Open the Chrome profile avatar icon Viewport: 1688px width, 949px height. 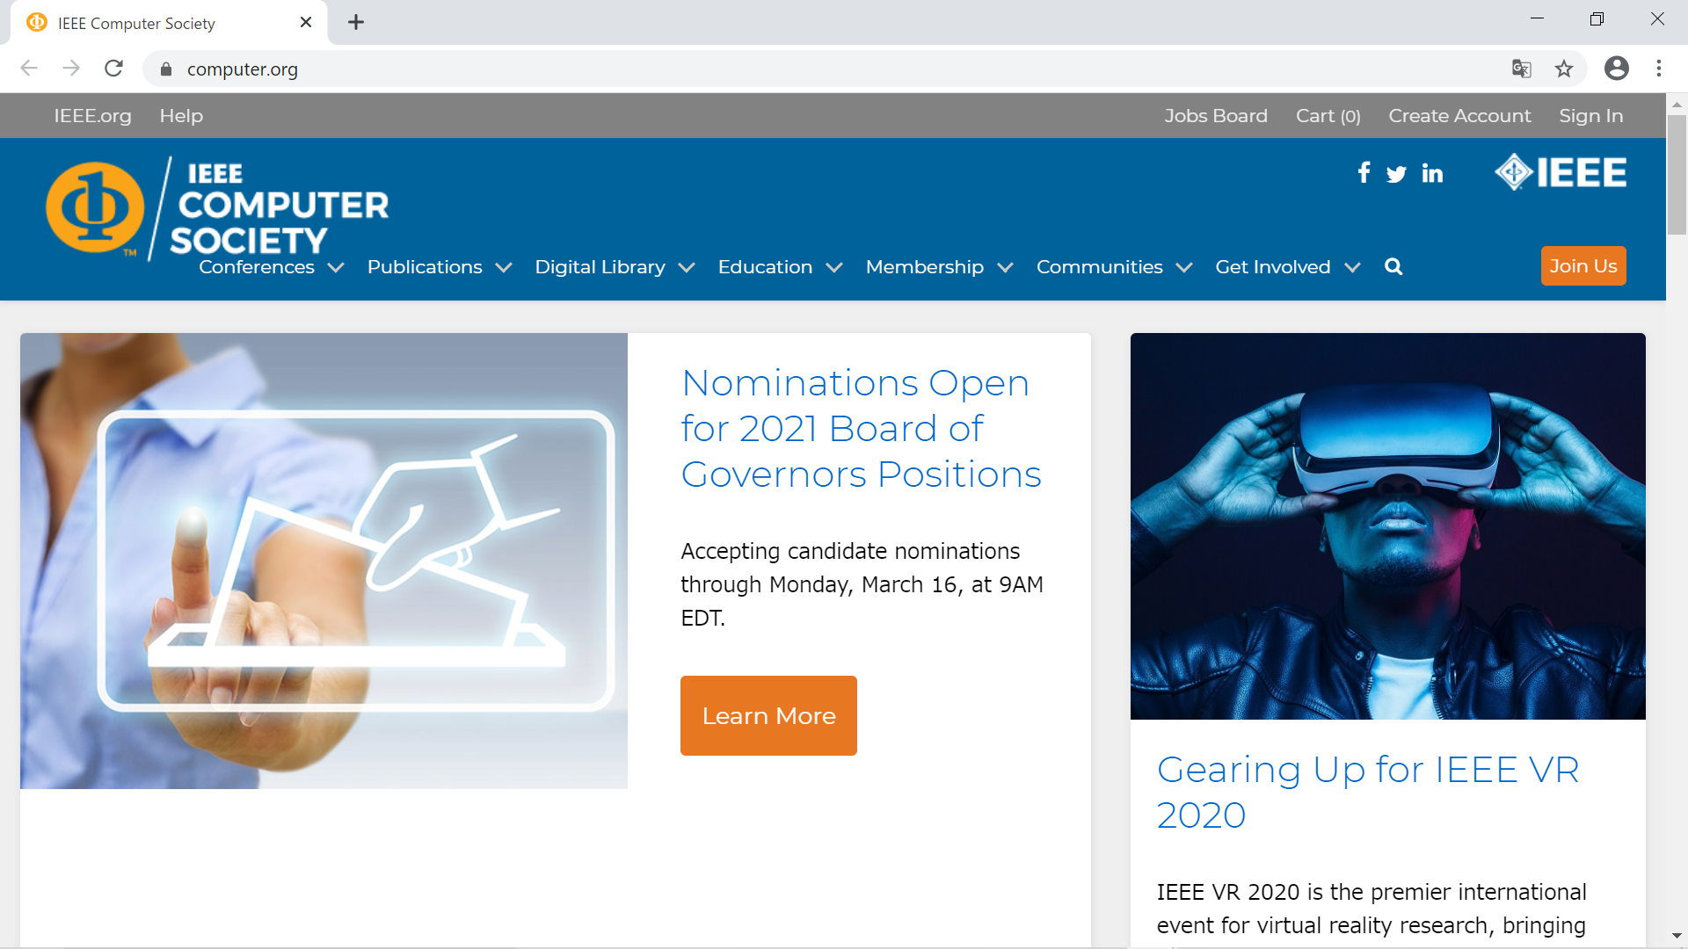tap(1617, 69)
